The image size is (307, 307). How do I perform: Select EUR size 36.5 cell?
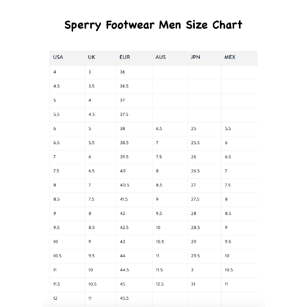(124, 86)
